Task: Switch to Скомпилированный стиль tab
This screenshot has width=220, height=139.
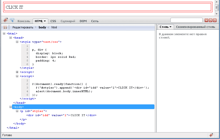Action: point(195,27)
